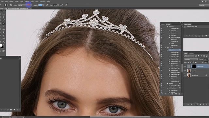Screen dimensions: 209x118
Task: Click the background color swatch
Action: 3,47
